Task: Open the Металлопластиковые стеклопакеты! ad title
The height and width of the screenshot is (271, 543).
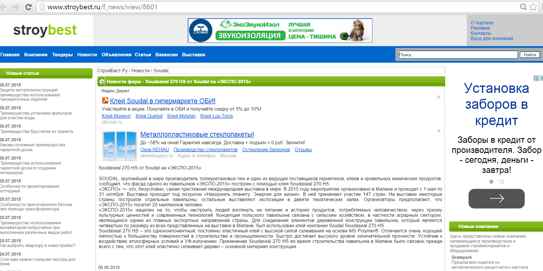Action: (x=197, y=134)
